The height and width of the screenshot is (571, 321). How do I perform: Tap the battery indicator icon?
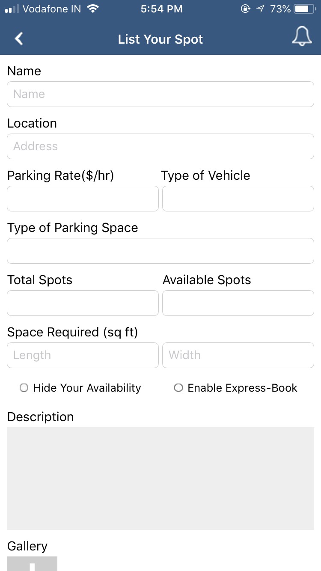(304, 9)
